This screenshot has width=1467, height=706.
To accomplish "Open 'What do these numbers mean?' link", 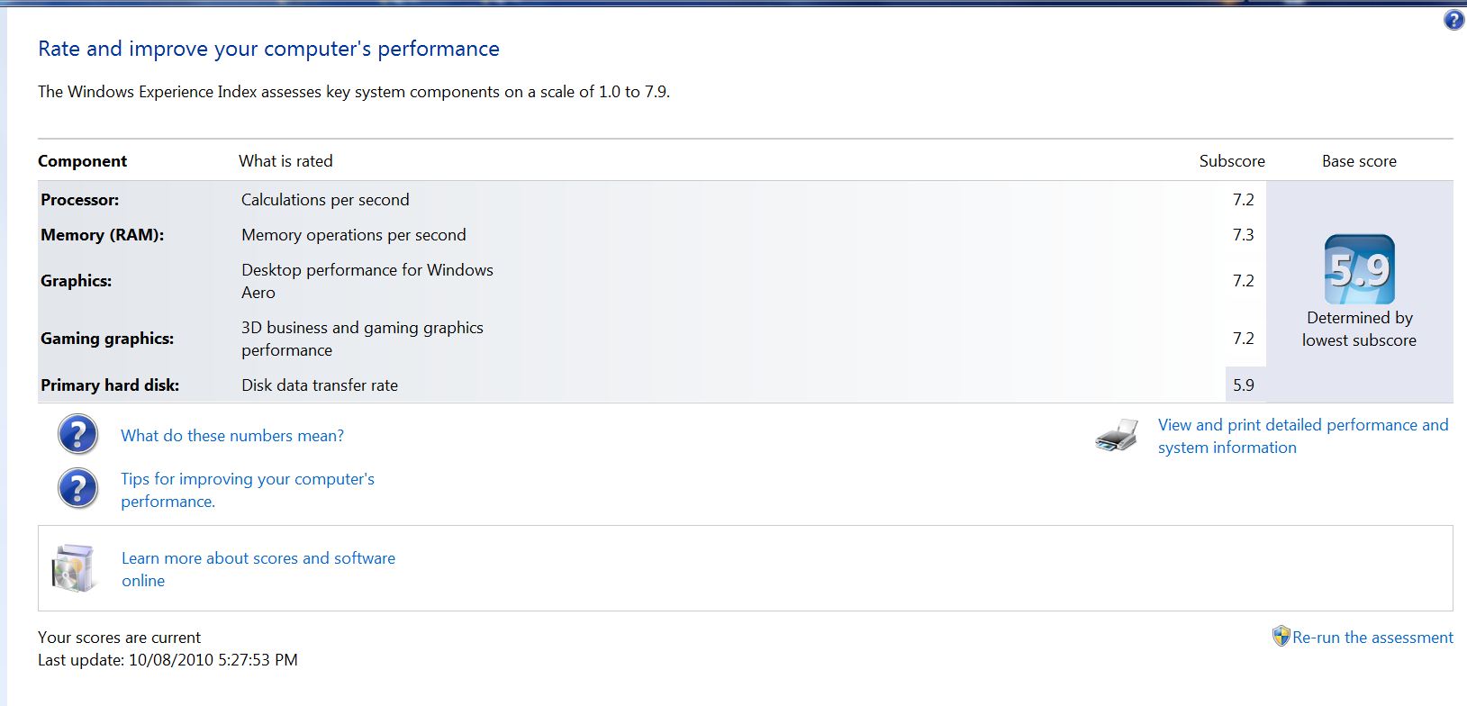I will (x=232, y=436).
